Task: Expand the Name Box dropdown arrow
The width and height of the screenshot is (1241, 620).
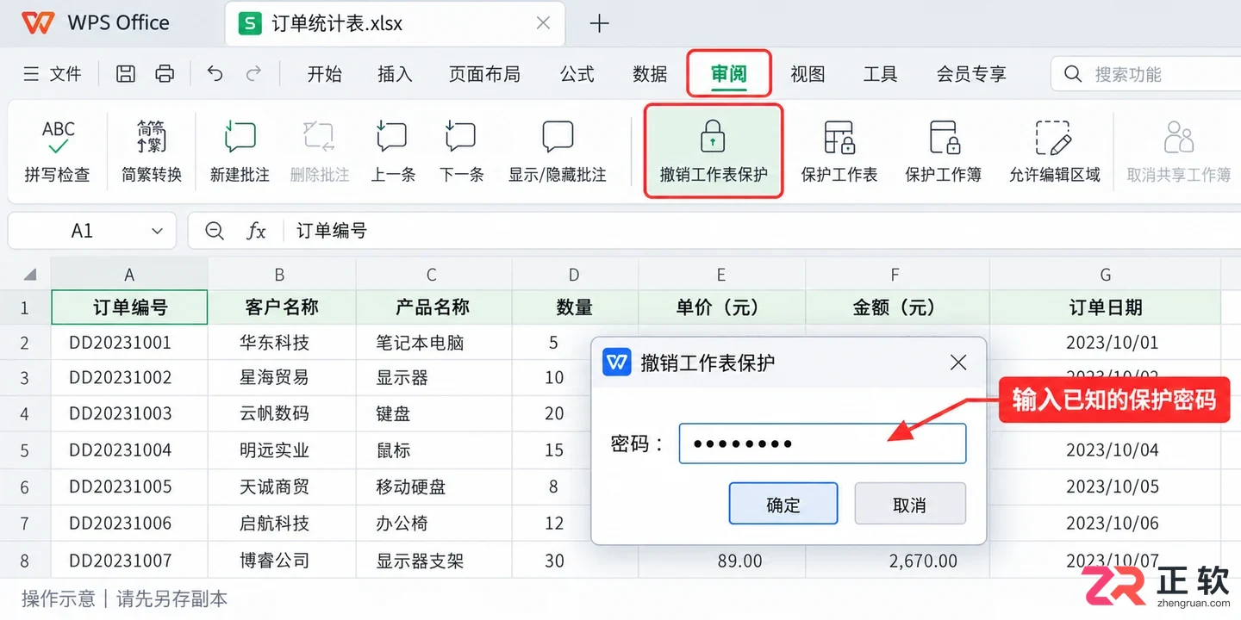Action: 157,231
